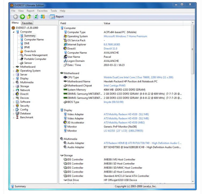Switch to the Menu tab
Screen dimensions: 205x194
15,23
